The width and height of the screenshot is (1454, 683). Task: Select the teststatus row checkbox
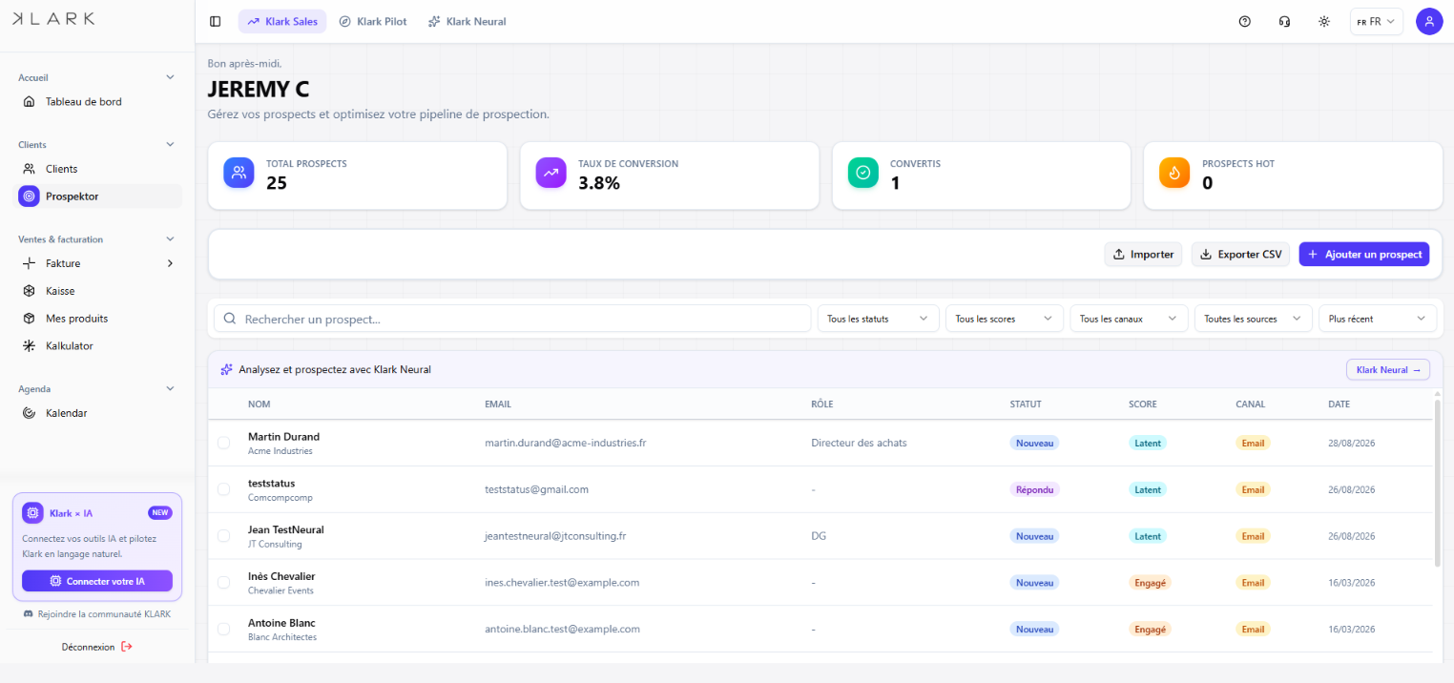coord(223,489)
